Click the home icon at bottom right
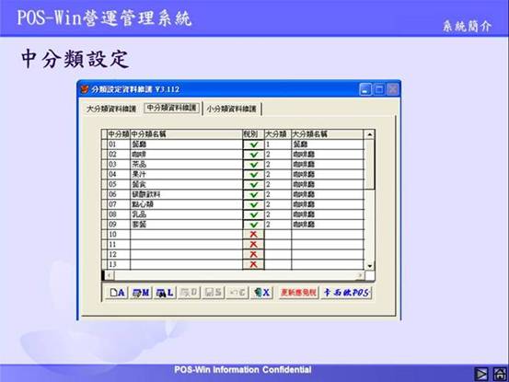The height and width of the screenshot is (382, 509). tap(500, 375)
